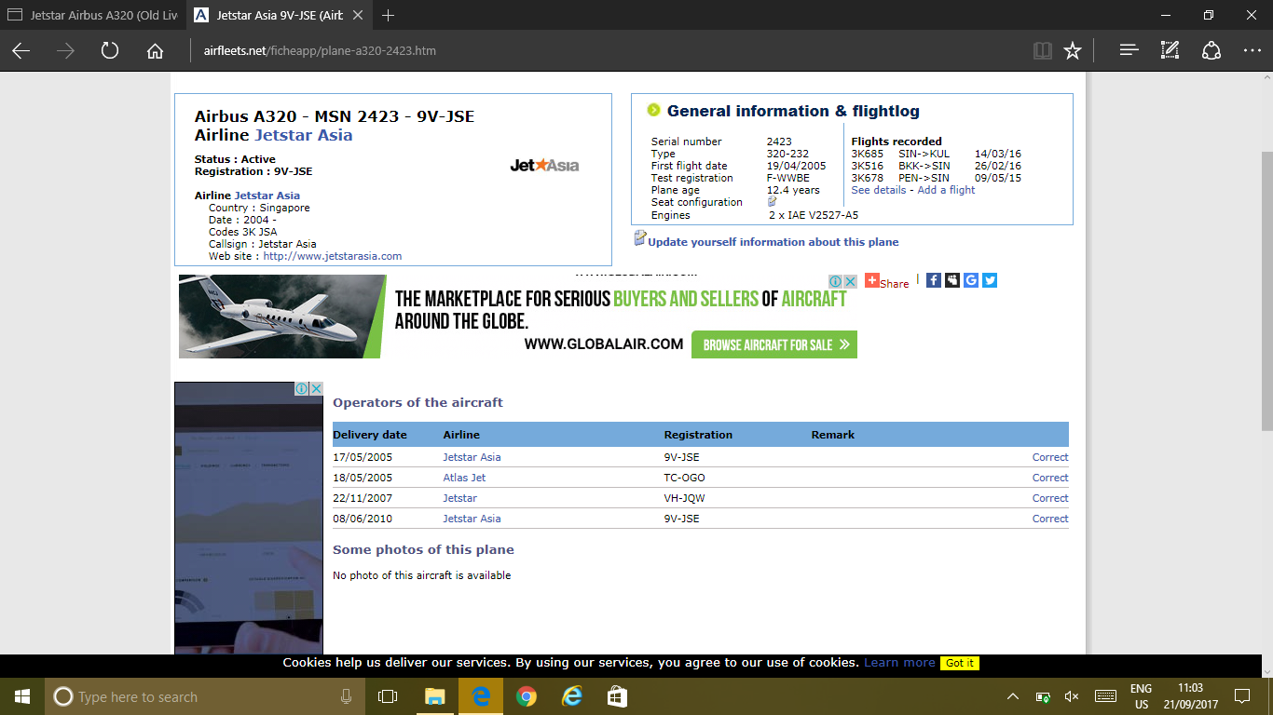1273x715 pixels.
Task: Click Correct on the Atlas Jet row
Action: pos(1050,478)
